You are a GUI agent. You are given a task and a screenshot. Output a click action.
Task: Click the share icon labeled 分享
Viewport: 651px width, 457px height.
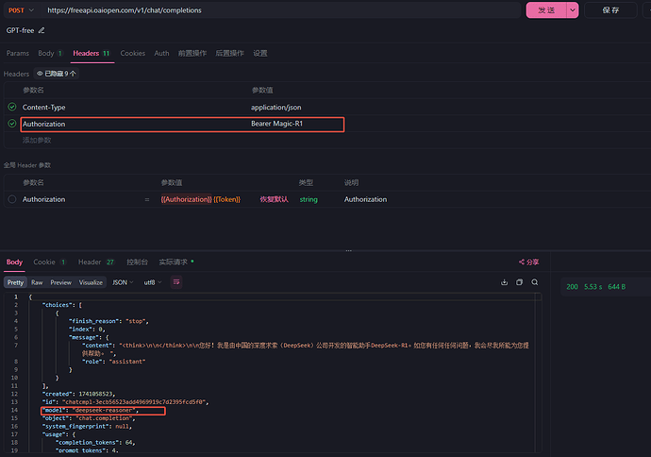pos(528,262)
